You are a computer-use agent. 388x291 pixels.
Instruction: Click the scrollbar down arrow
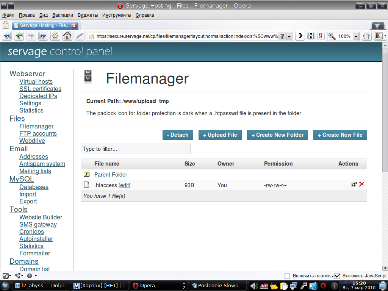tap(385, 268)
